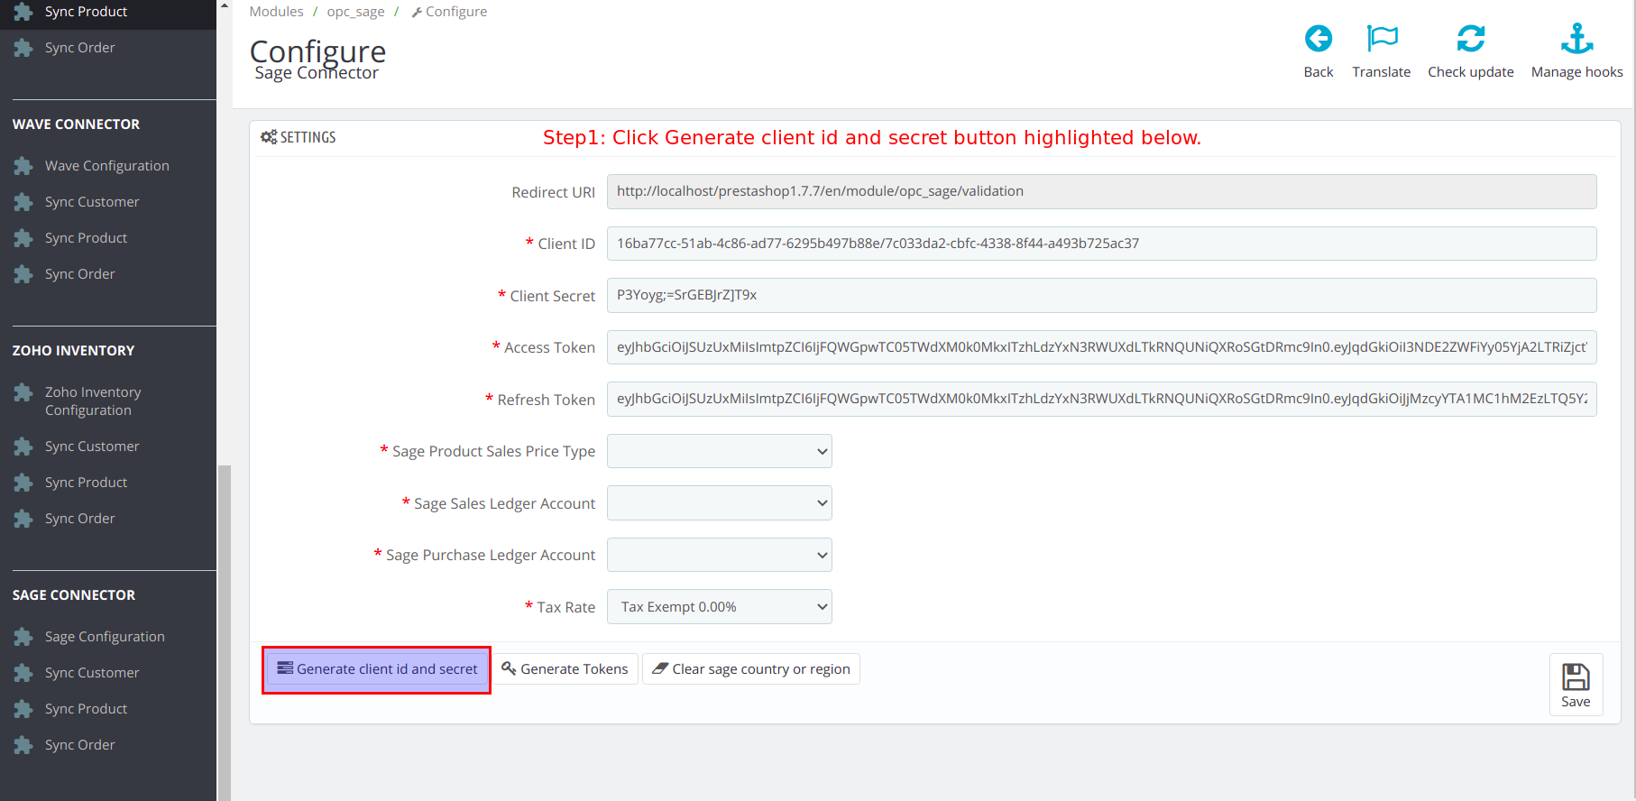Click puzzle icon next to Wave Sync Customer

[23, 202]
